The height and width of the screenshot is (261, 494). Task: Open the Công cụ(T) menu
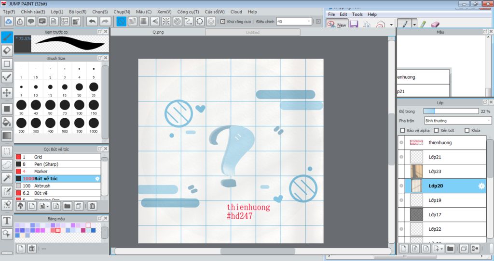(x=188, y=12)
